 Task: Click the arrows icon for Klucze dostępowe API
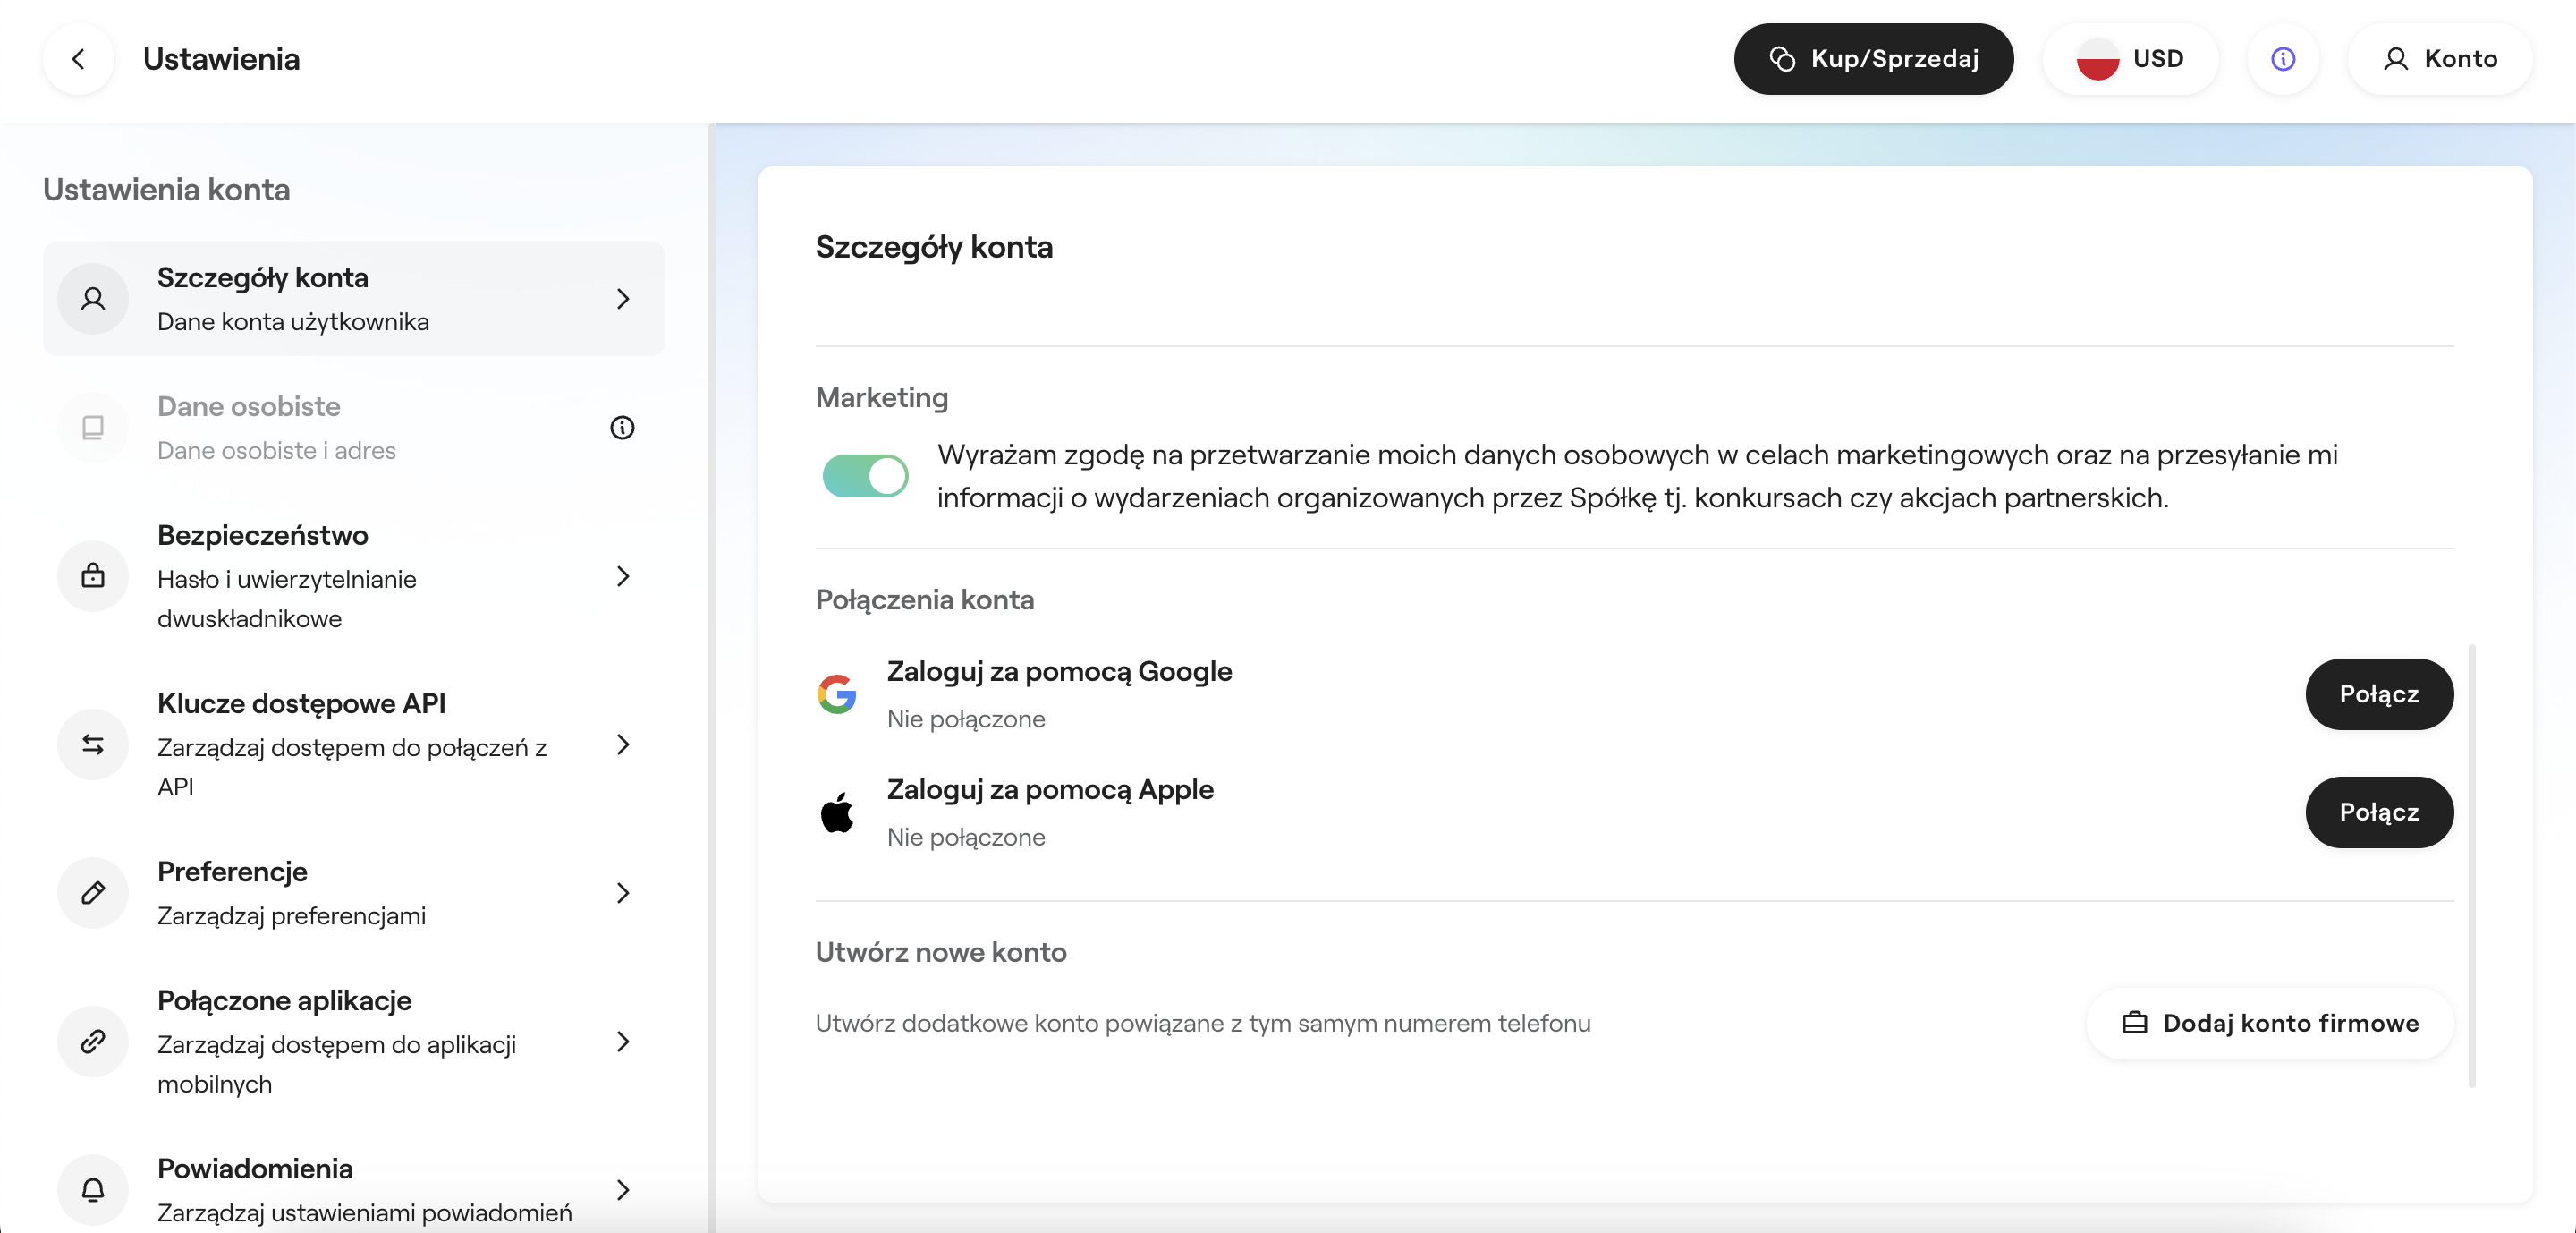[93, 744]
